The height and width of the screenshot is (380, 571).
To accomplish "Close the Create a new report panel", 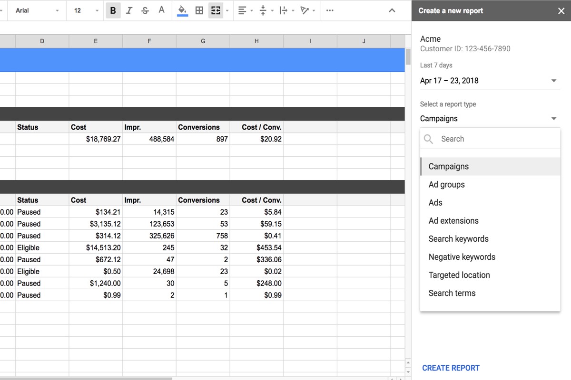I will [x=561, y=11].
